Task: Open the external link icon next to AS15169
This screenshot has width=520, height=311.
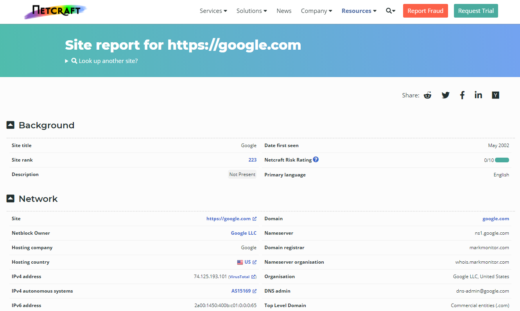Action: click(255, 291)
